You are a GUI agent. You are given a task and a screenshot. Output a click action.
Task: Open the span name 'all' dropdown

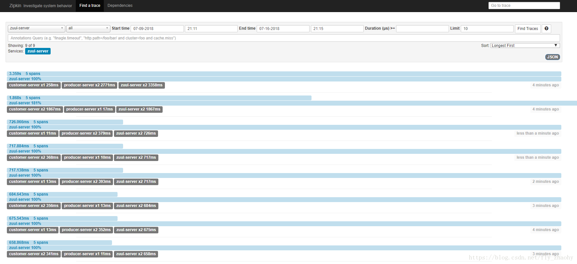[88, 28]
